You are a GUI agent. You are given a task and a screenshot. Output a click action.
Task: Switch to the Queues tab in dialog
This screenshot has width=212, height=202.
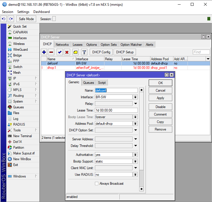(x=89, y=83)
